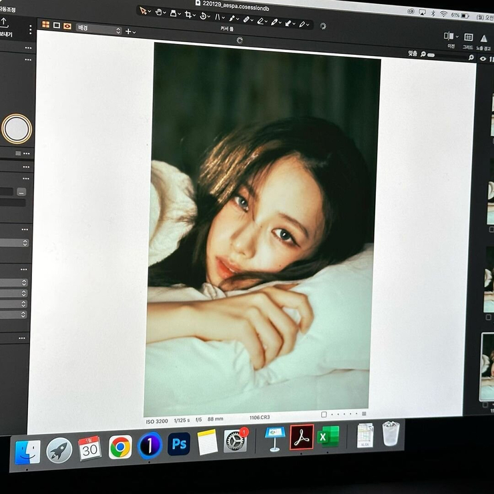The image size is (494, 494).
Task: Select the arrow pointer cursor tool
Action: (x=143, y=11)
